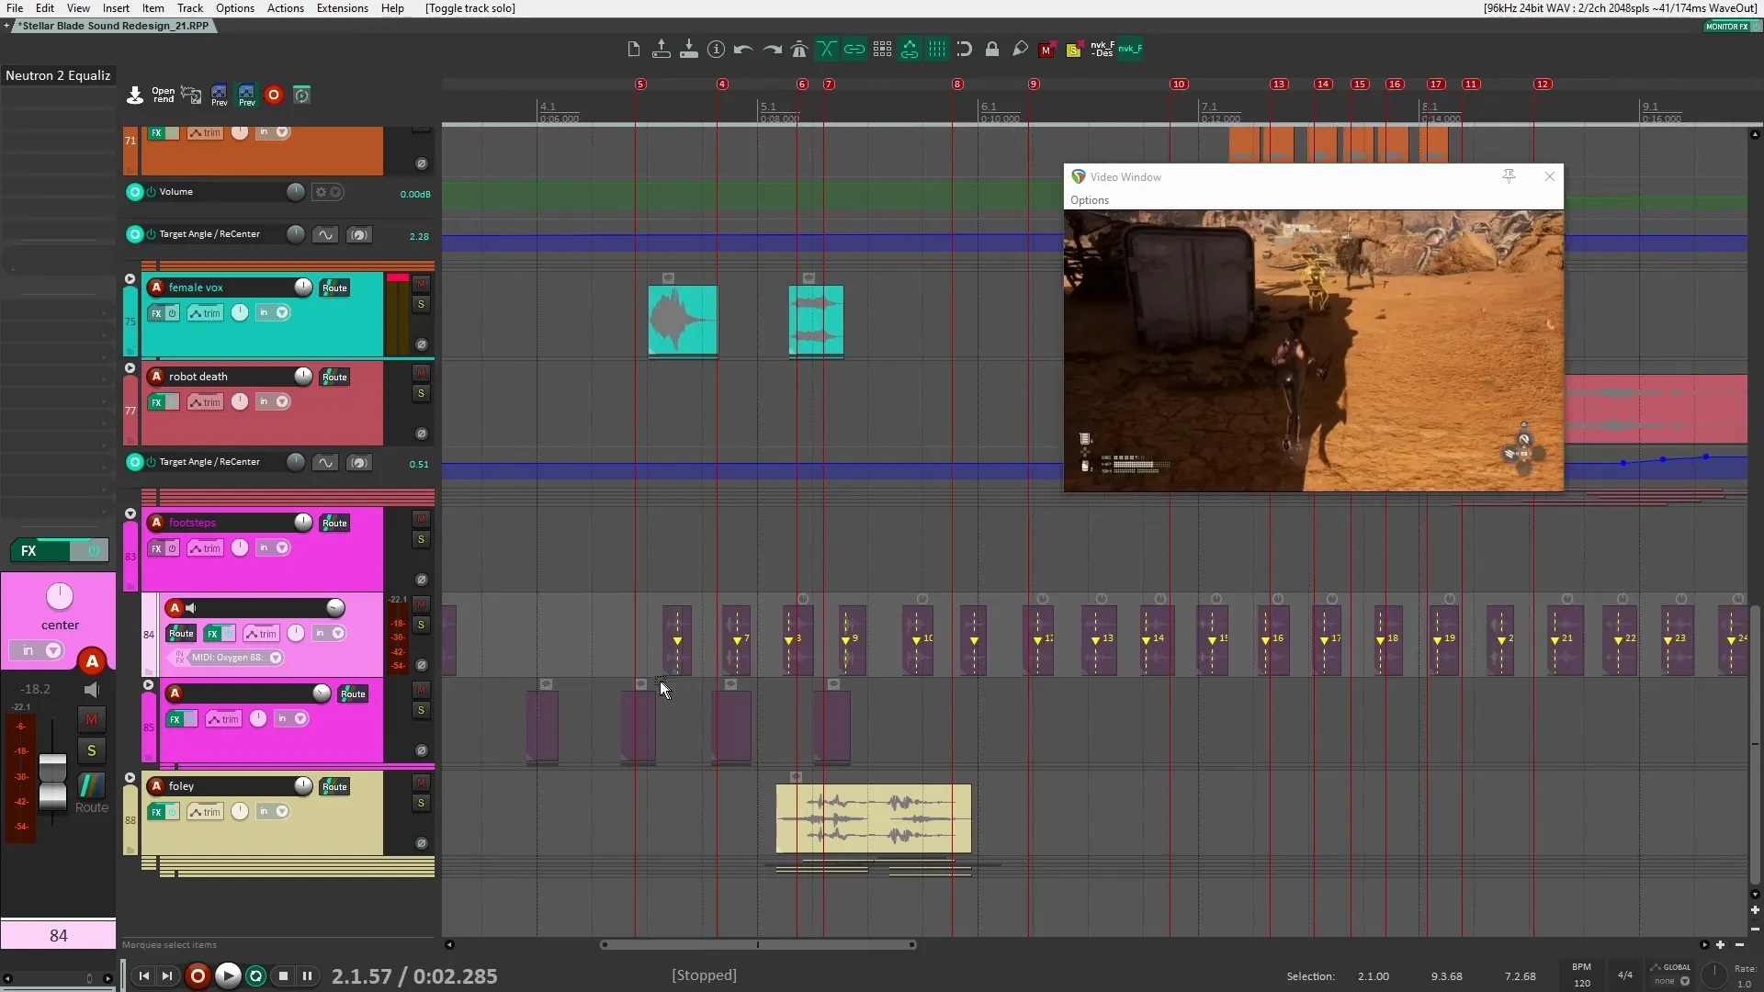Image resolution: width=1764 pixels, height=992 pixels.
Task: Click the locking settings toolbar icon
Action: pyautogui.click(x=992, y=49)
